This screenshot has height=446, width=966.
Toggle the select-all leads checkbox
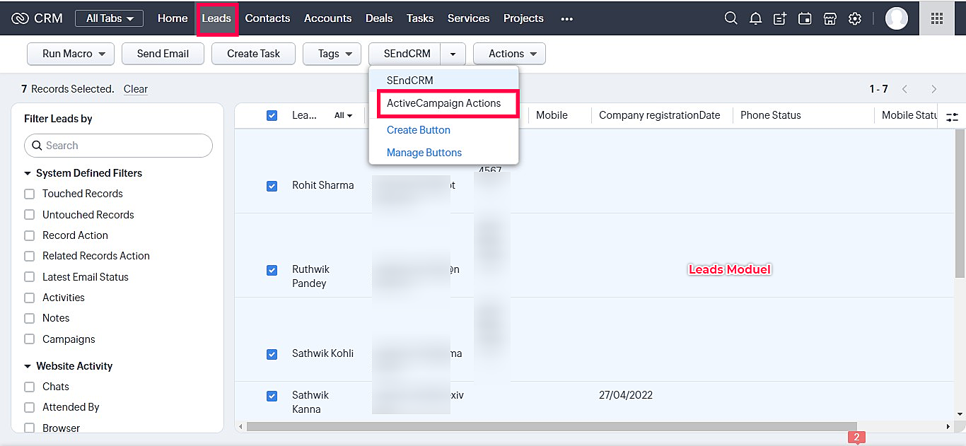[272, 115]
